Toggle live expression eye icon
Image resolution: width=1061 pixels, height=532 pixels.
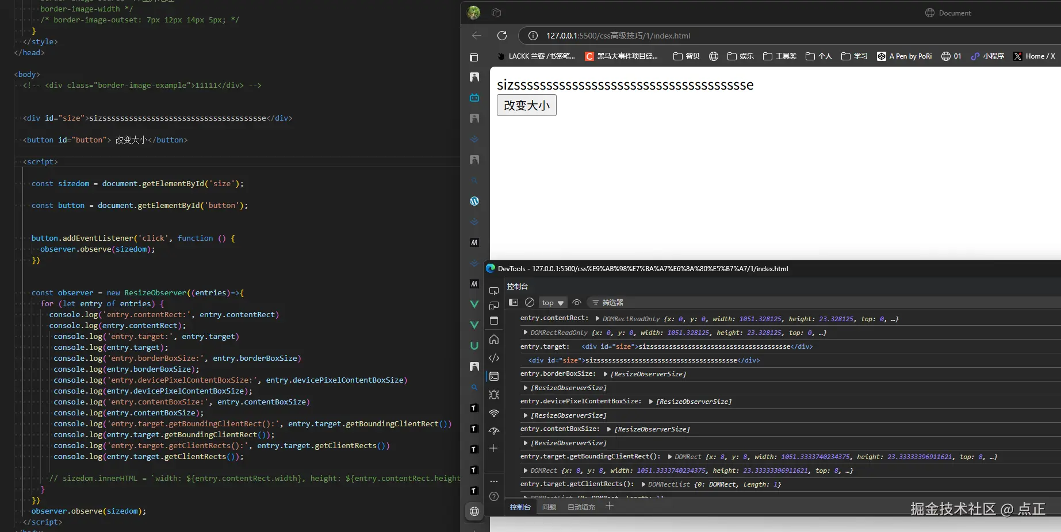point(577,302)
